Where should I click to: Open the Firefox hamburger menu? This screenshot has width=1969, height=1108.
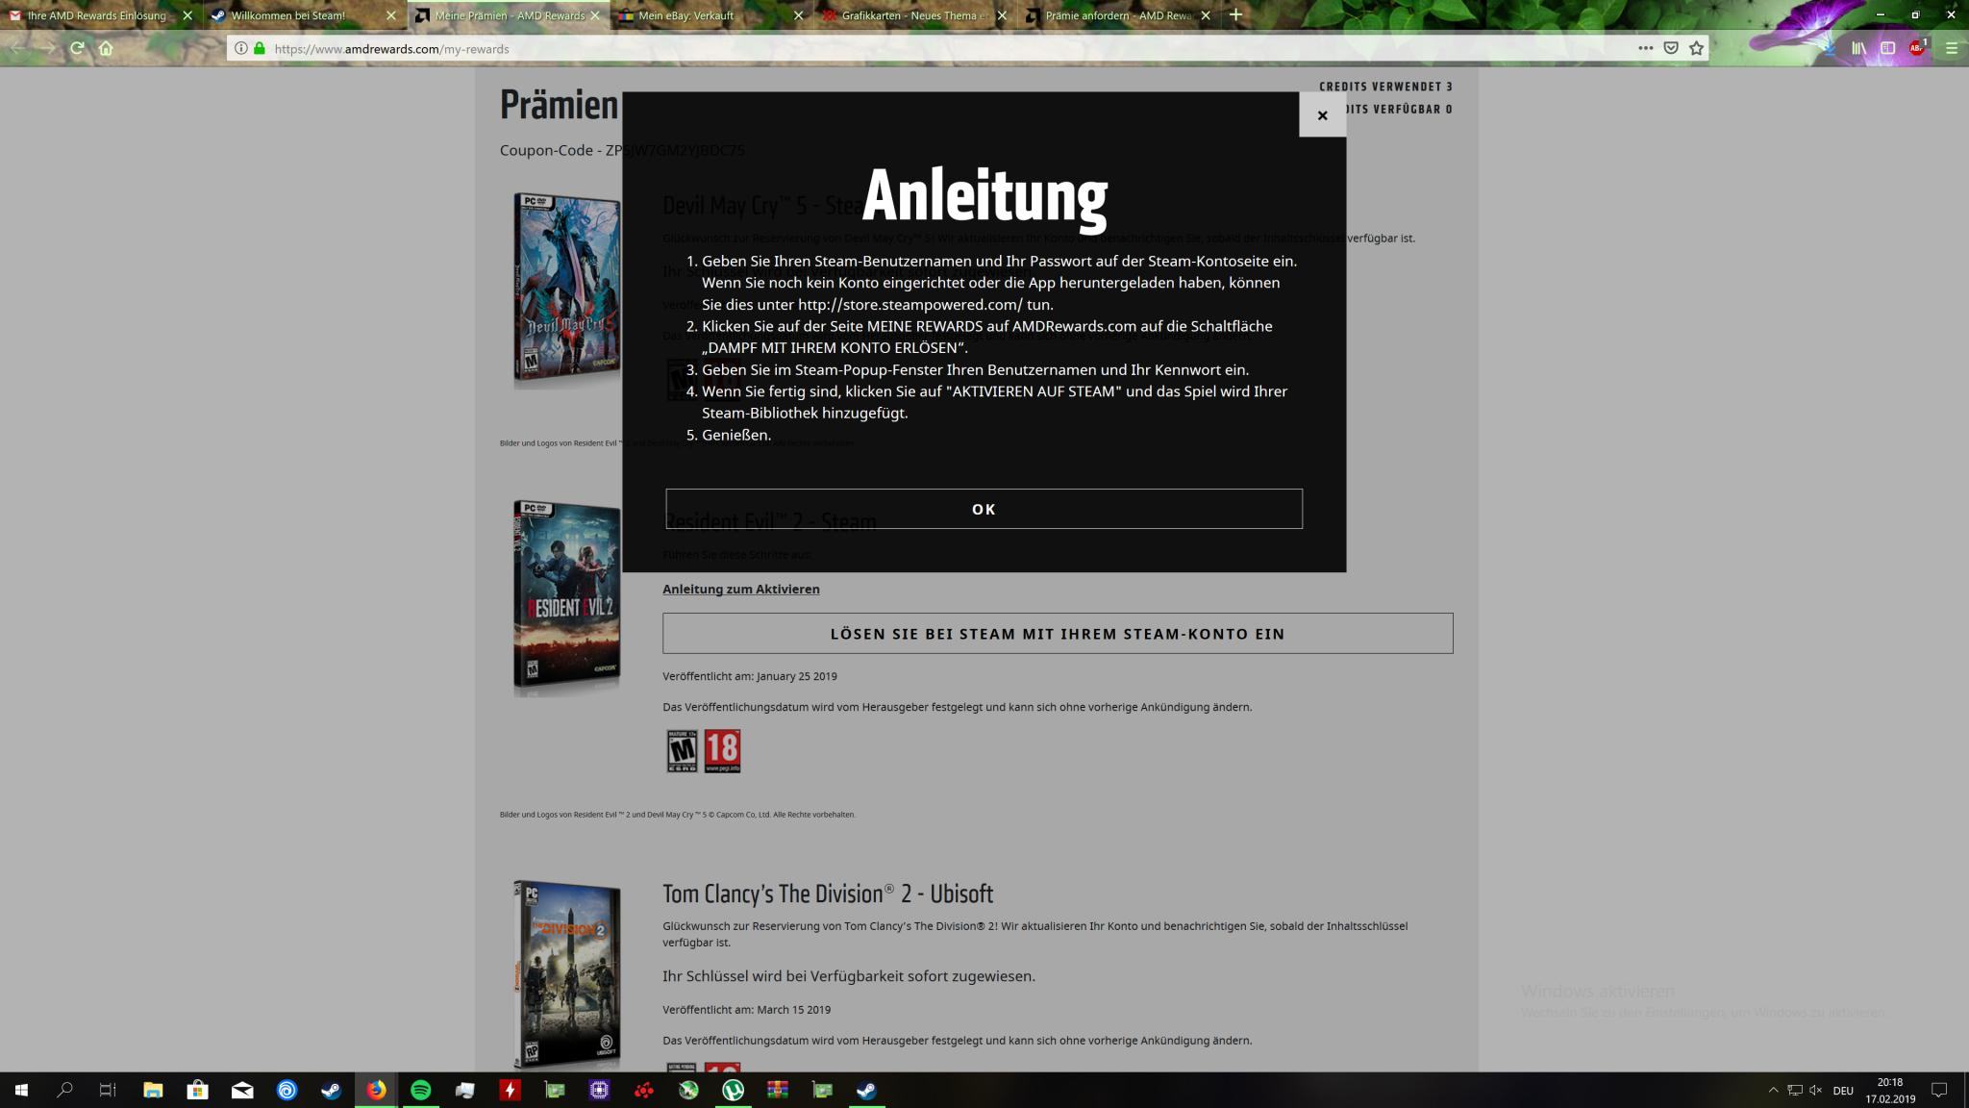(x=1951, y=48)
